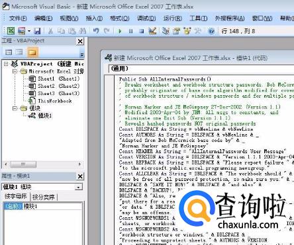Screen dimensions: 294x245
Task: Run the macro with the green play icon
Action: click(x=120, y=31)
